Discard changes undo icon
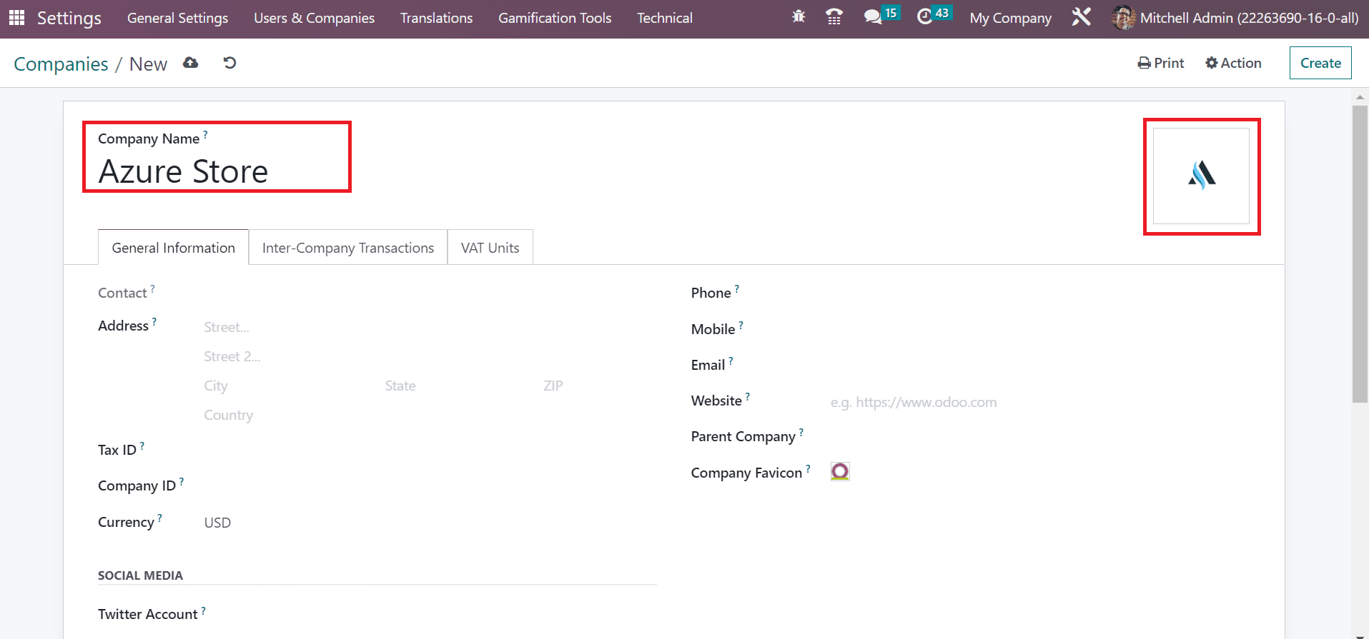This screenshot has width=1369, height=639. coord(229,63)
